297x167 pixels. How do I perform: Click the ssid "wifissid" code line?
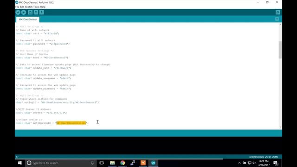point(38,33)
